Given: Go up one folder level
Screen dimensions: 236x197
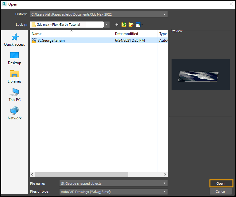Looking at the screenshot, I should coord(124,25).
